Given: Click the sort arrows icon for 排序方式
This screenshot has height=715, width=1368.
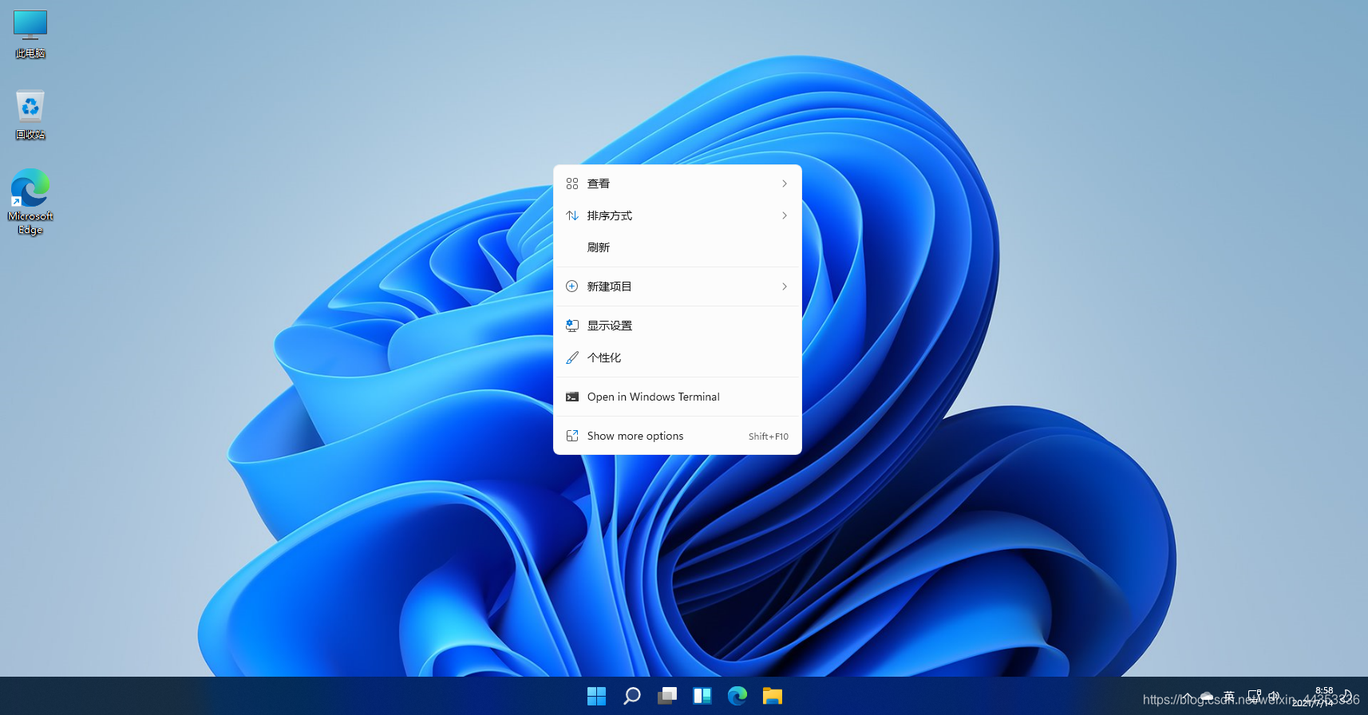Looking at the screenshot, I should (572, 215).
